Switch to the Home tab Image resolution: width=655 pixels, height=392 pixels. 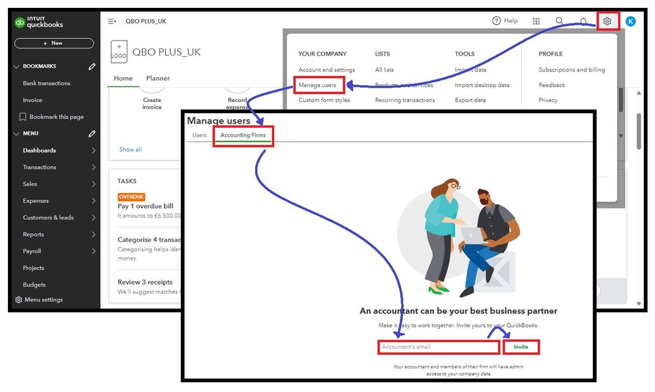click(123, 78)
